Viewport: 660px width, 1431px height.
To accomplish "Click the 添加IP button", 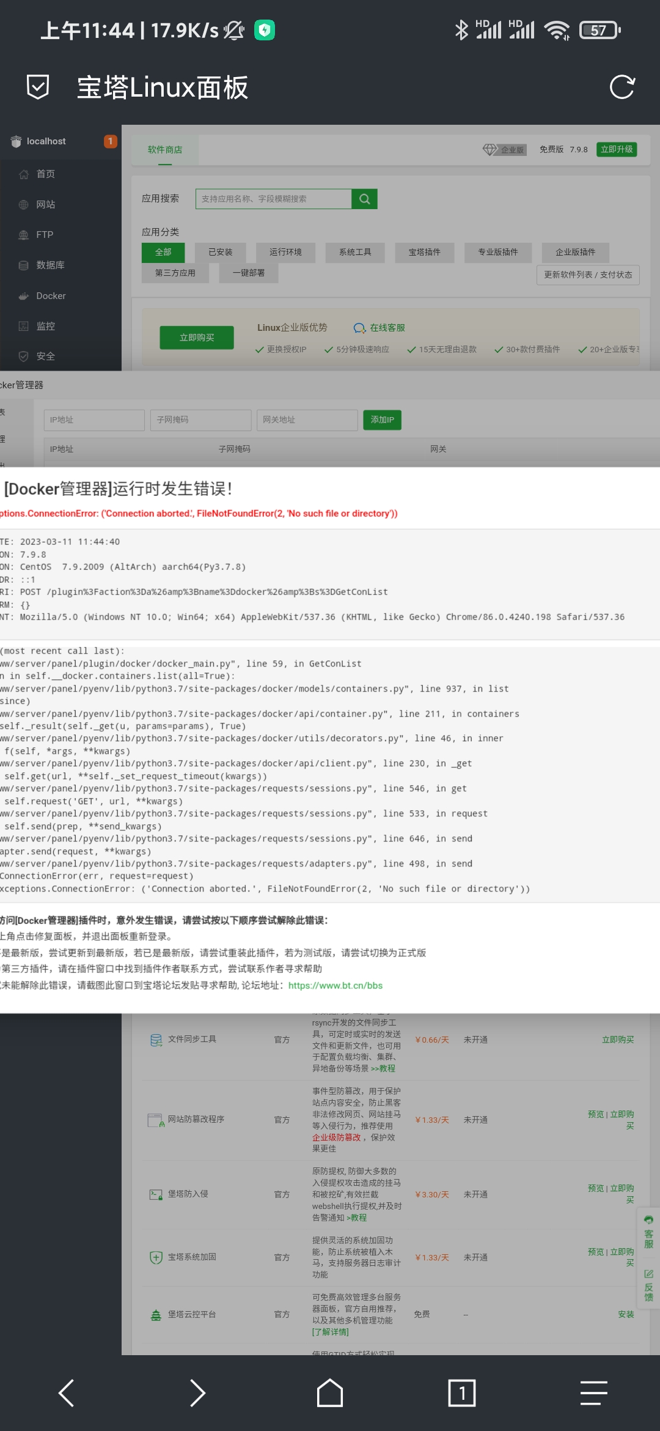I will click(383, 420).
